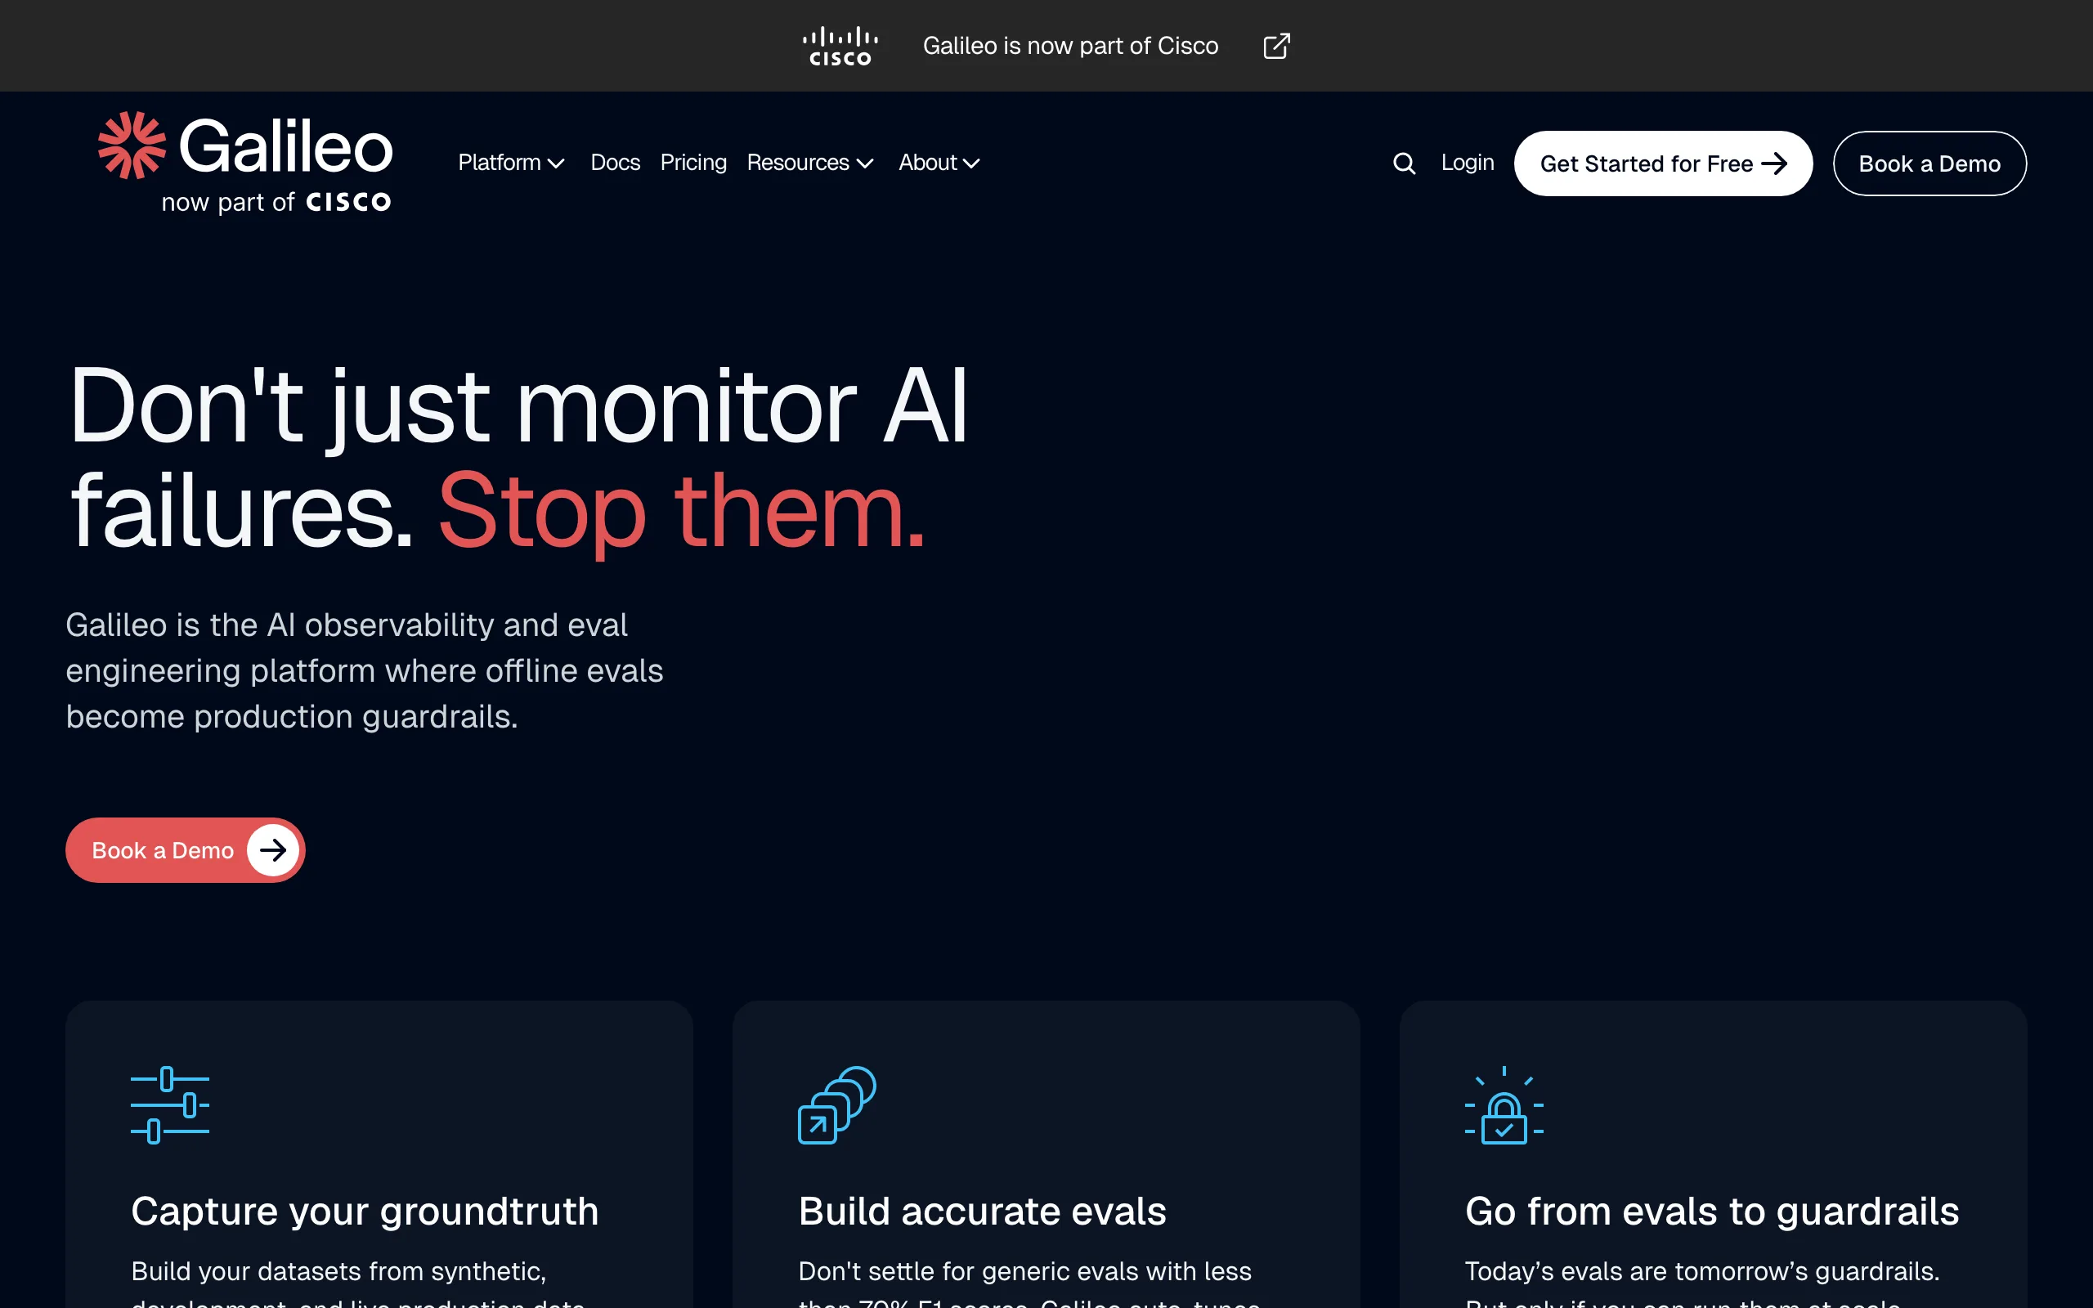The height and width of the screenshot is (1308, 2093).
Task: Click the stacked squares icon above Build accurate evals
Action: click(x=836, y=1104)
